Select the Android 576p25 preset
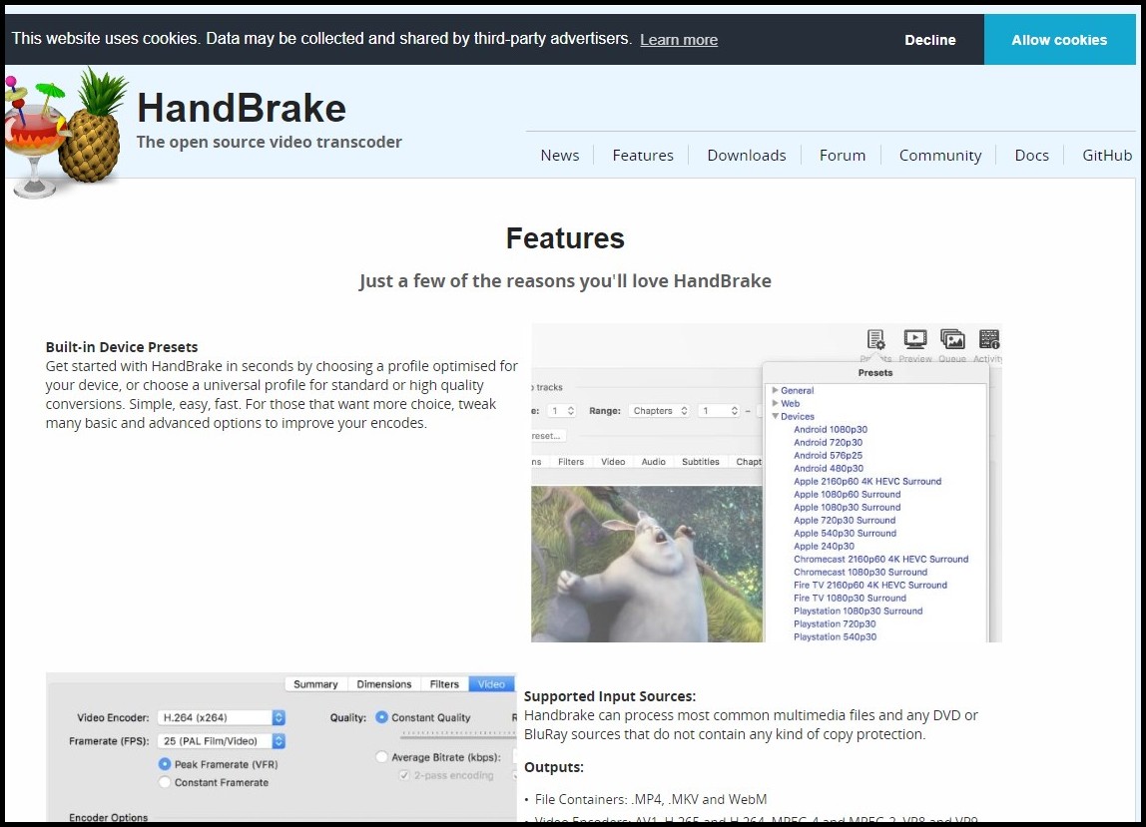The width and height of the screenshot is (1146, 827). pyautogui.click(x=829, y=455)
